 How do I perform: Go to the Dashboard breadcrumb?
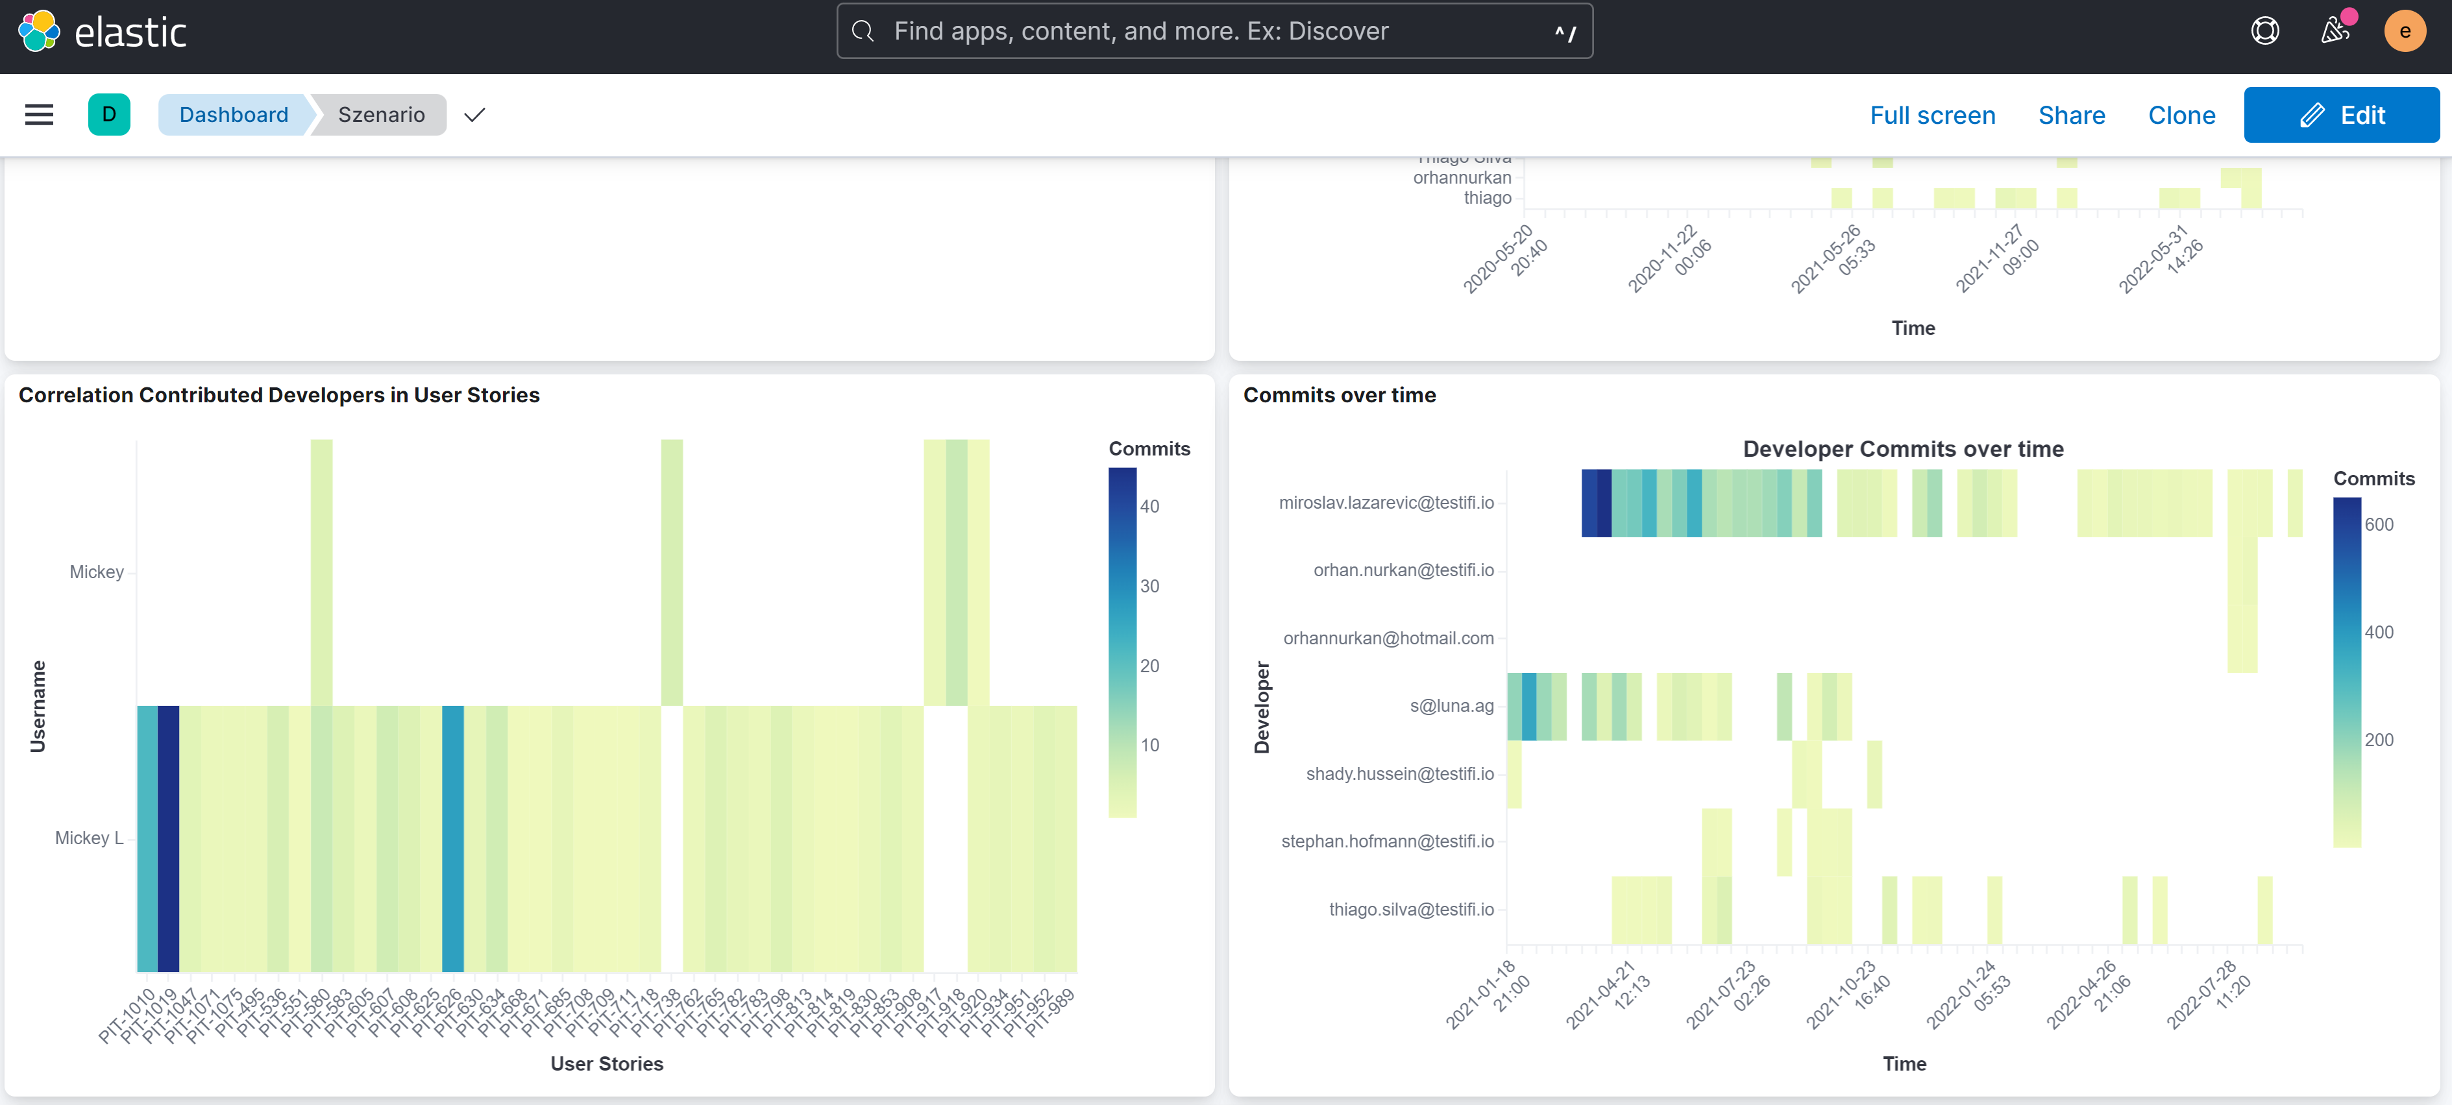pos(233,115)
